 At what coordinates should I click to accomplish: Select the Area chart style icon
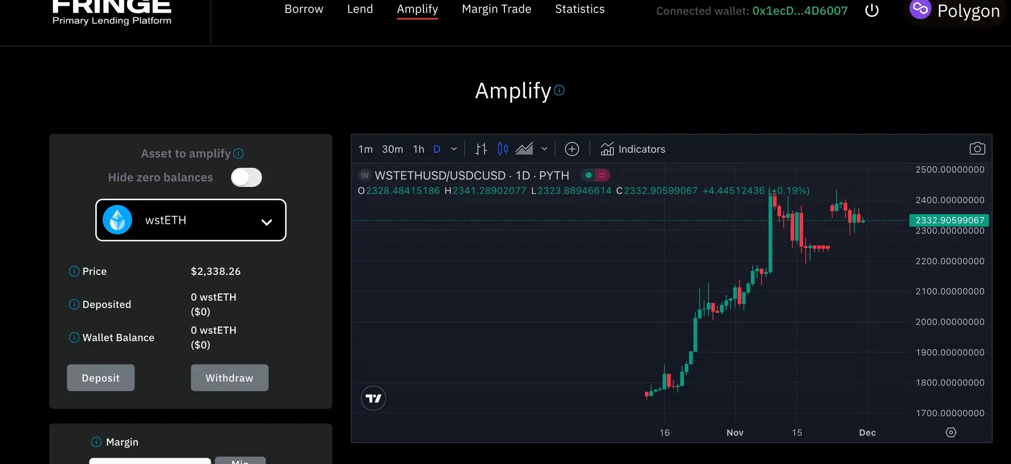click(524, 149)
